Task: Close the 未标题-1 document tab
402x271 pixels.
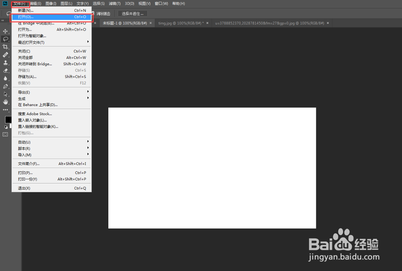Action: [151, 23]
